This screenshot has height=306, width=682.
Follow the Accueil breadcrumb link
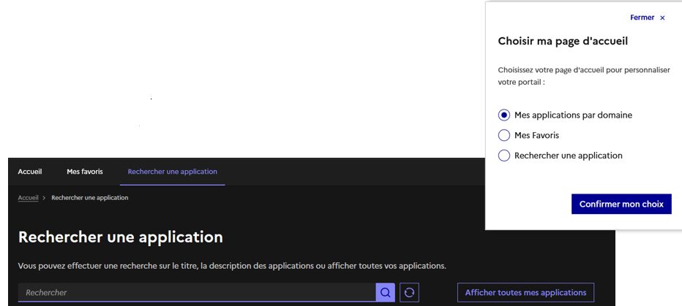pyautogui.click(x=28, y=198)
